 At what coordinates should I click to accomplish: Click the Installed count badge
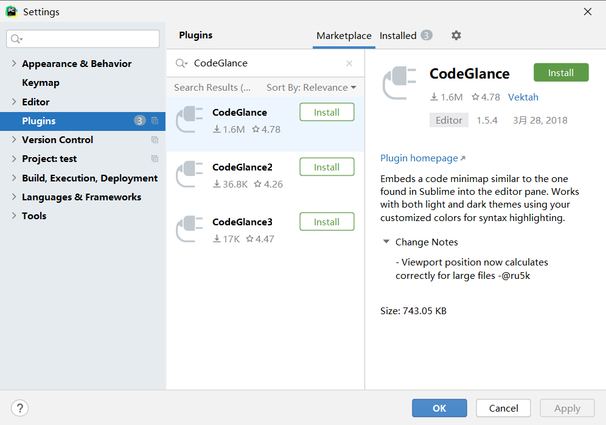pyautogui.click(x=427, y=35)
